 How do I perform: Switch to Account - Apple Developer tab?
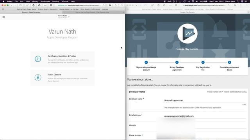coord(31,12)
